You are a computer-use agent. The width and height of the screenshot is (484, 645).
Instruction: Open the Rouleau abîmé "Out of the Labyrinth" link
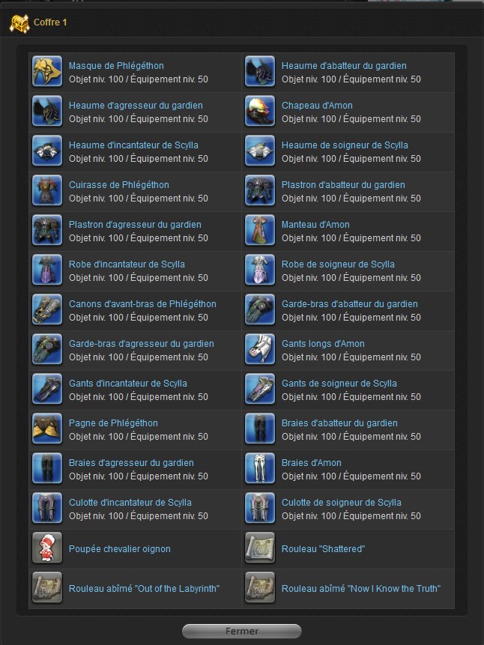(144, 589)
